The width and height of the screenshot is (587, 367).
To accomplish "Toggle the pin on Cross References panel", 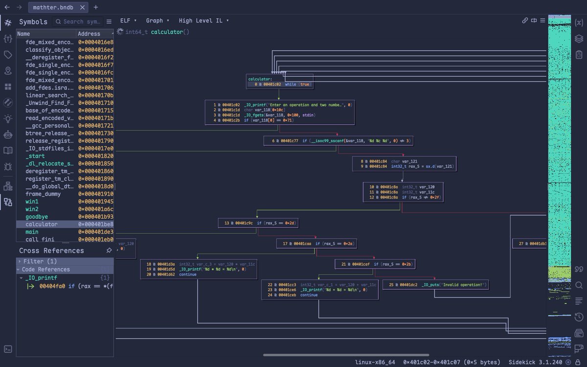I will pyautogui.click(x=109, y=251).
